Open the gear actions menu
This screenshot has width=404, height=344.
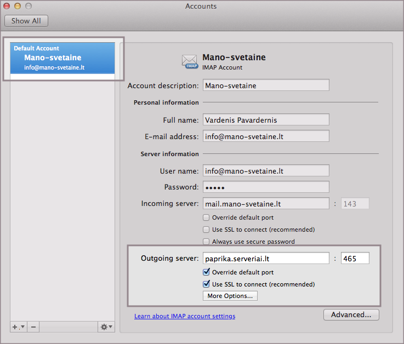coord(106,327)
